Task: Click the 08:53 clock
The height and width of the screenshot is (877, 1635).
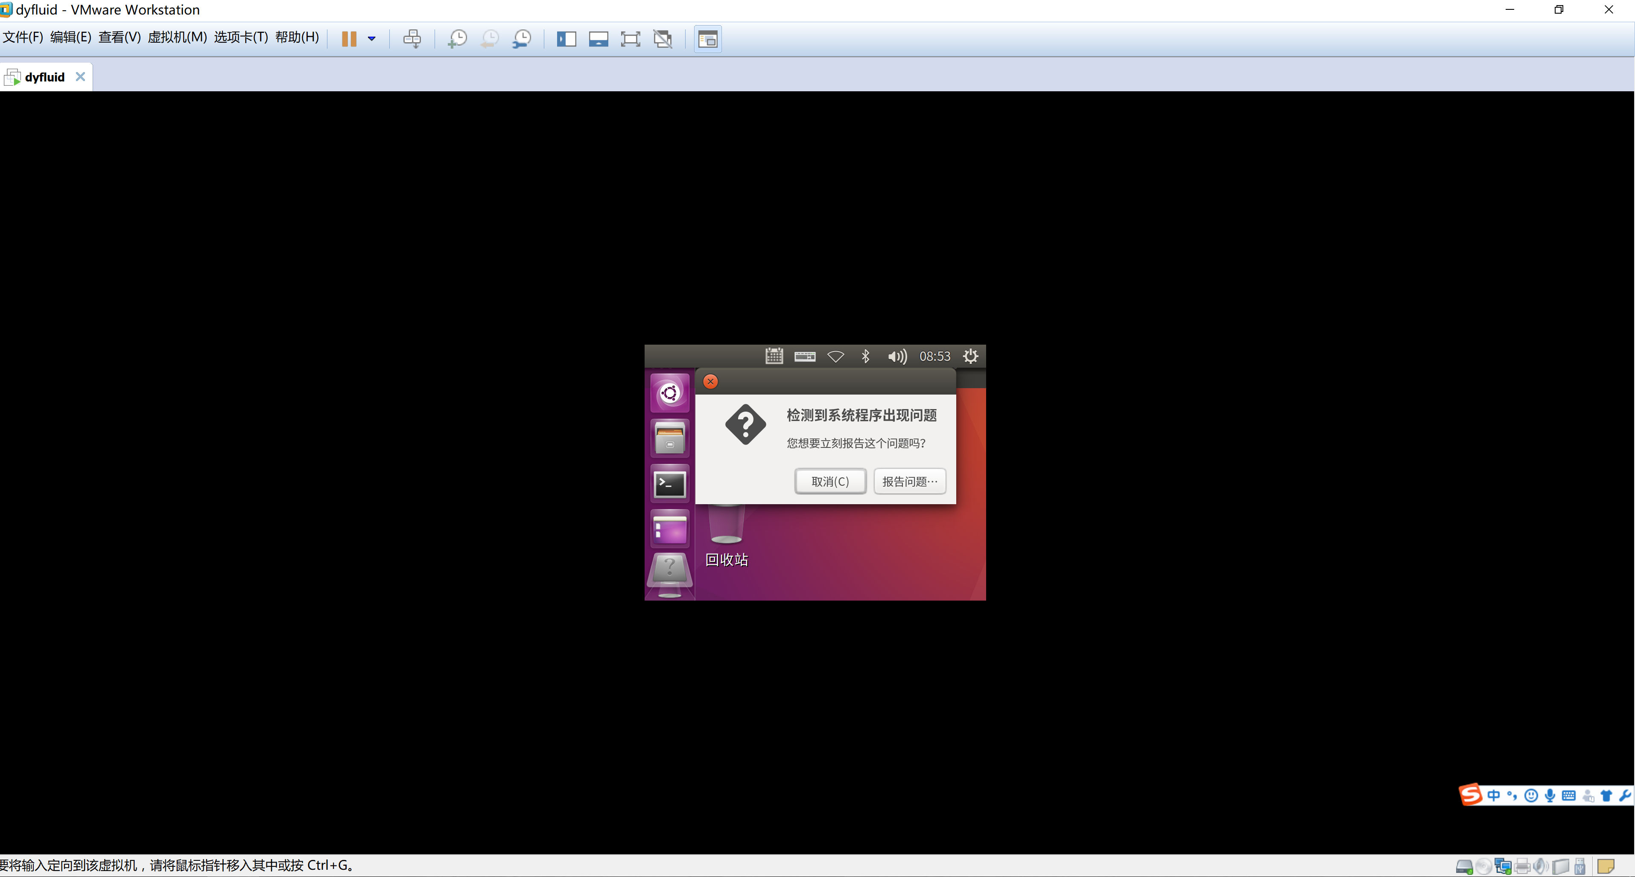Action: click(x=935, y=356)
